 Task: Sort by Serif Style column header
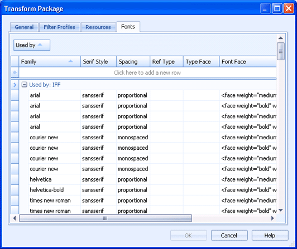98,61
